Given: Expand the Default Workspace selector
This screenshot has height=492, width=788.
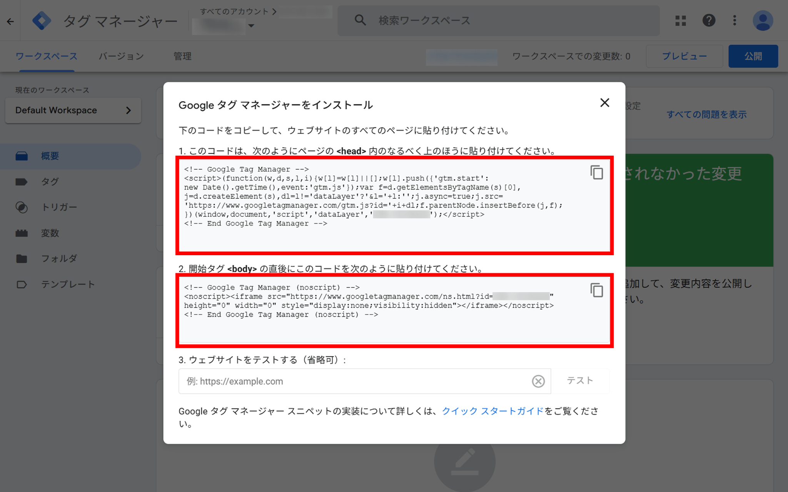Looking at the screenshot, I should (73, 110).
